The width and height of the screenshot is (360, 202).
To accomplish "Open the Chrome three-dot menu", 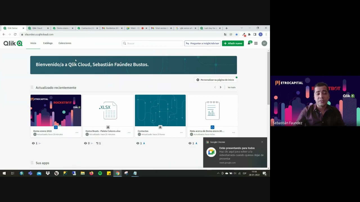I will (x=266, y=34).
